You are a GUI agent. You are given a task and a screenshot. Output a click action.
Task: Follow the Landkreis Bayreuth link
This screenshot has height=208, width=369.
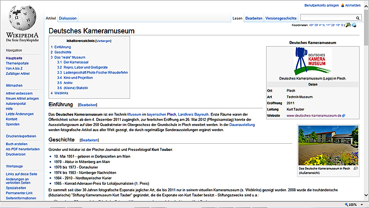coord(193,114)
